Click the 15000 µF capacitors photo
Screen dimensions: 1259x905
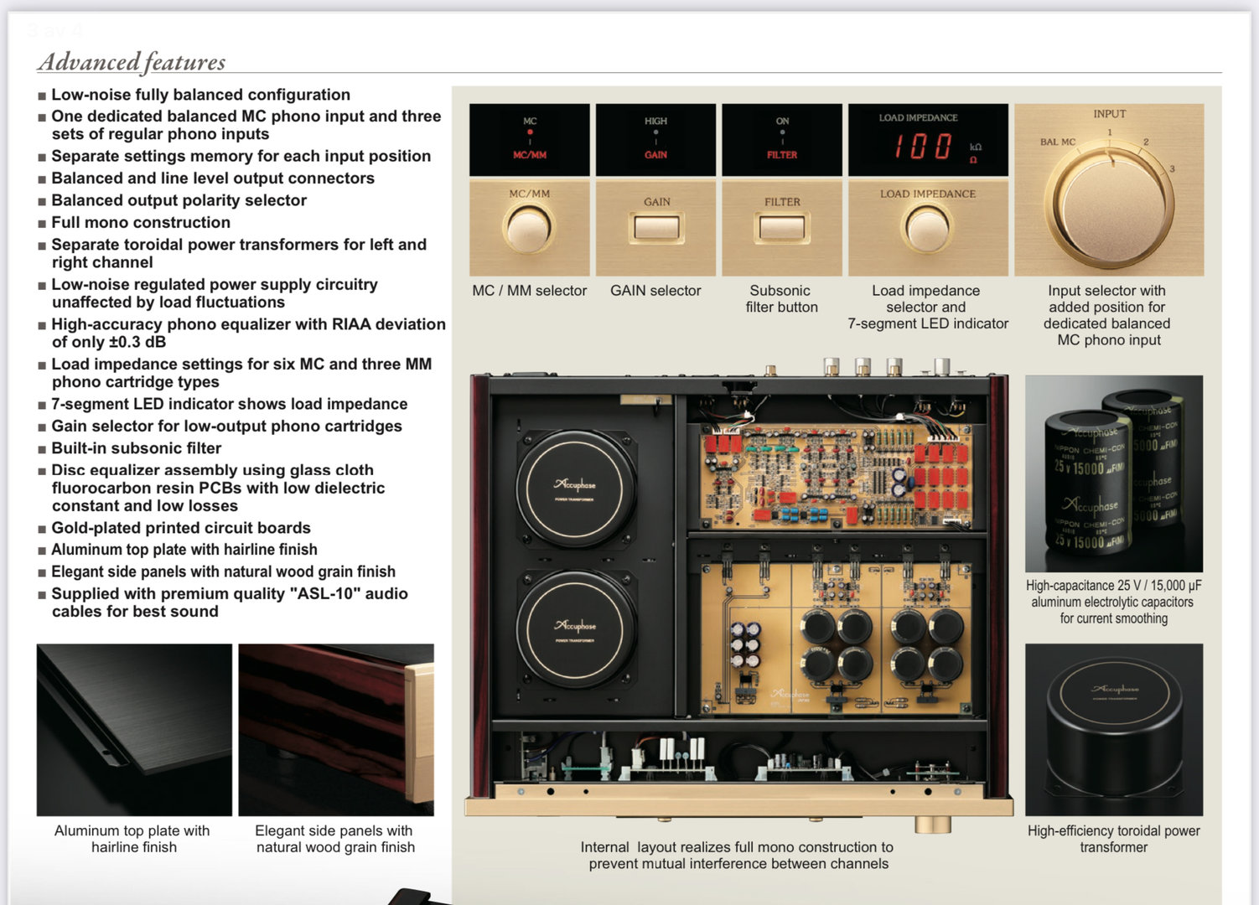1114,473
